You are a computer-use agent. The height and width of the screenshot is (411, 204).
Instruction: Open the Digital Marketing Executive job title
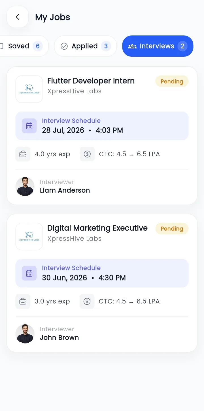click(x=97, y=228)
